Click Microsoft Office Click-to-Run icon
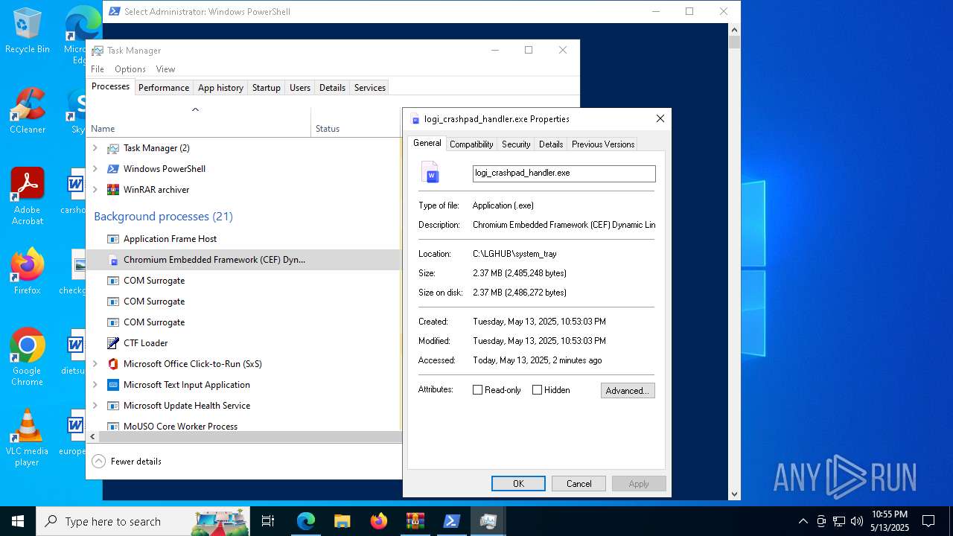The width and height of the screenshot is (953, 536). point(113,364)
